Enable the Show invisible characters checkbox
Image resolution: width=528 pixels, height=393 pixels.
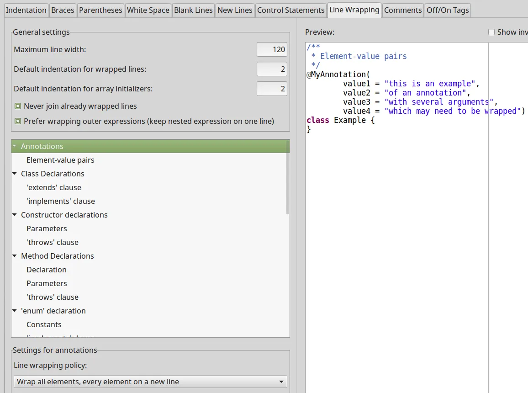[491, 32]
